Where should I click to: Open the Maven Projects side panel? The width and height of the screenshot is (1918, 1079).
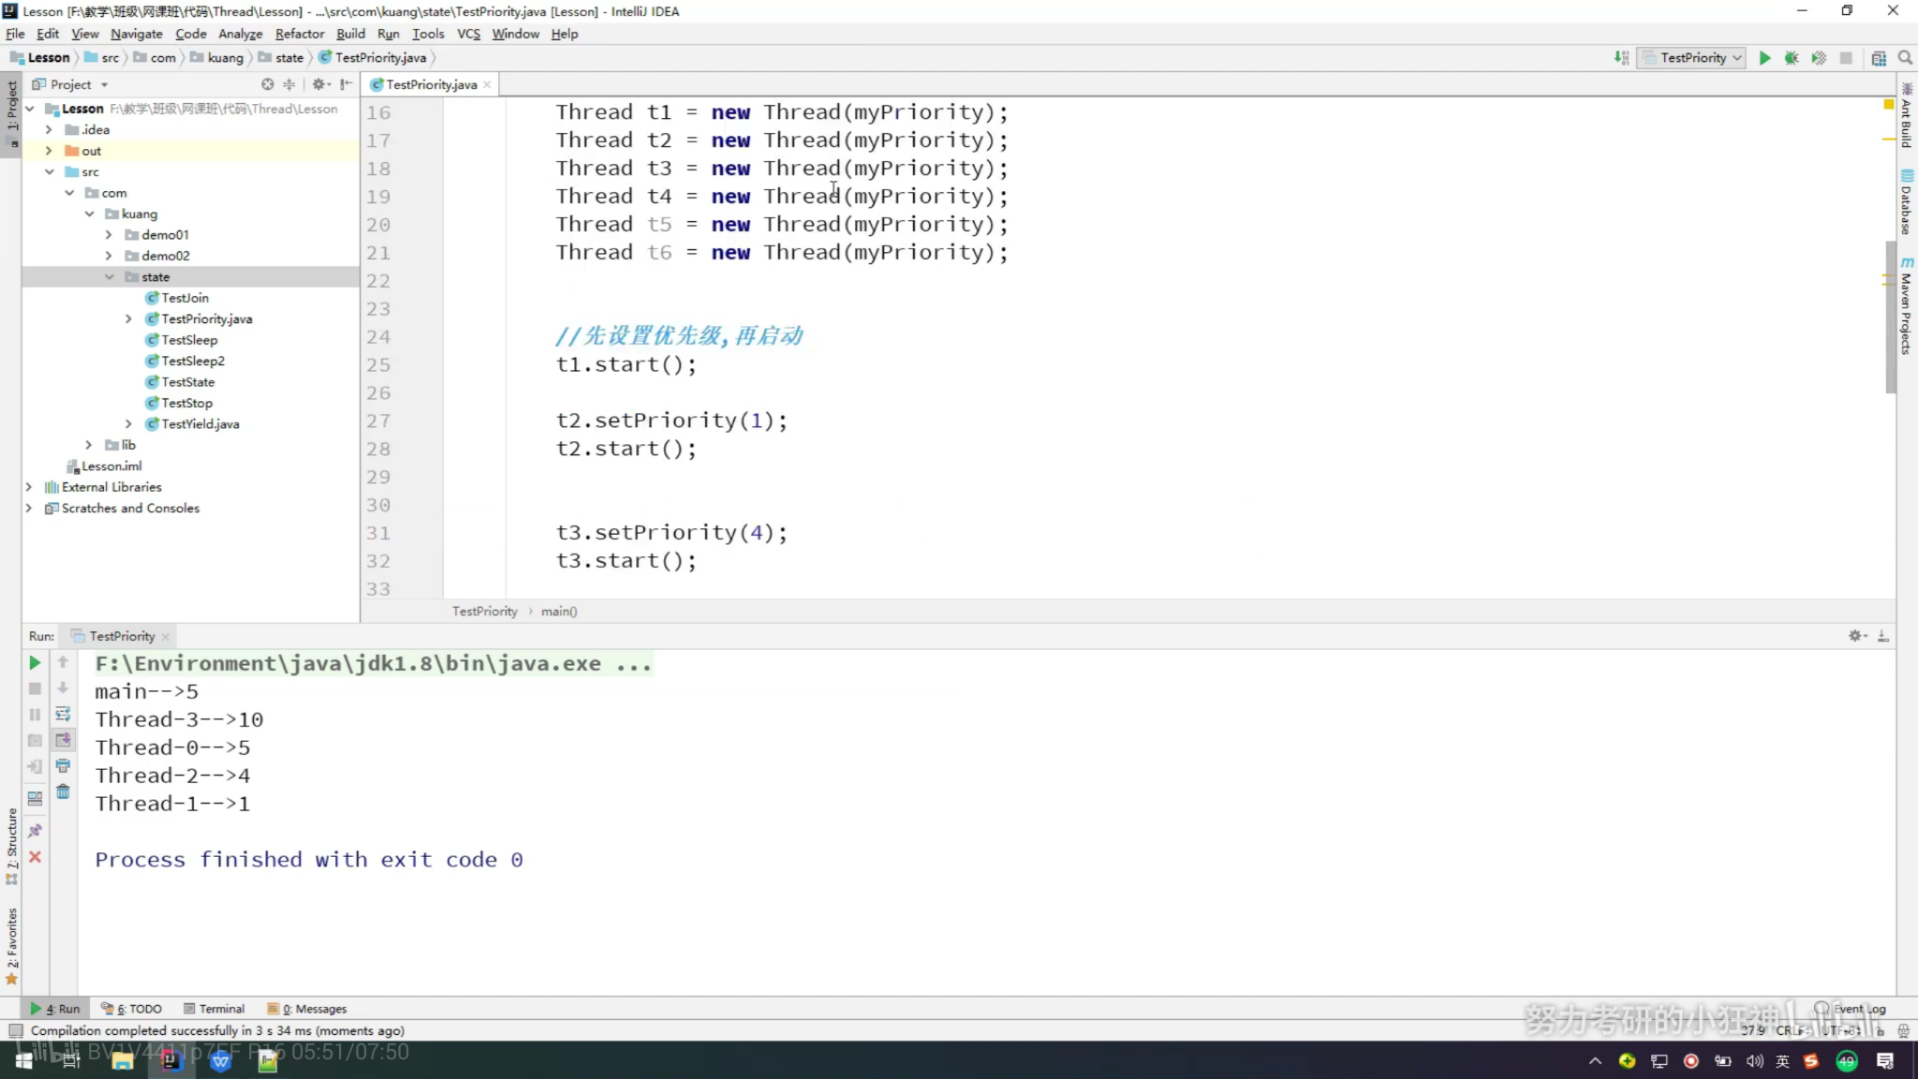tap(1907, 306)
